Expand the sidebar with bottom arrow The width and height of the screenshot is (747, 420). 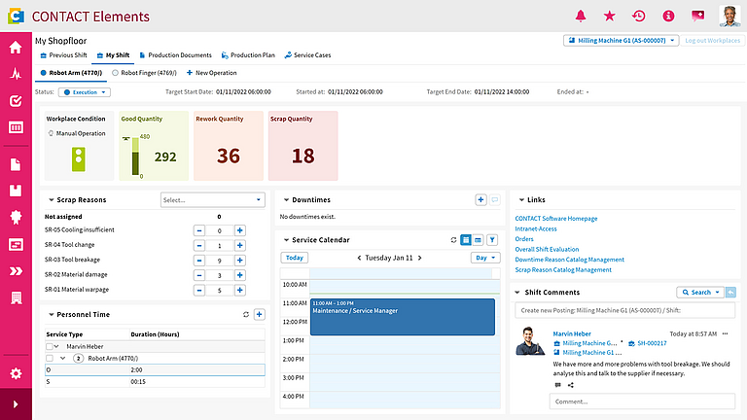[16, 404]
